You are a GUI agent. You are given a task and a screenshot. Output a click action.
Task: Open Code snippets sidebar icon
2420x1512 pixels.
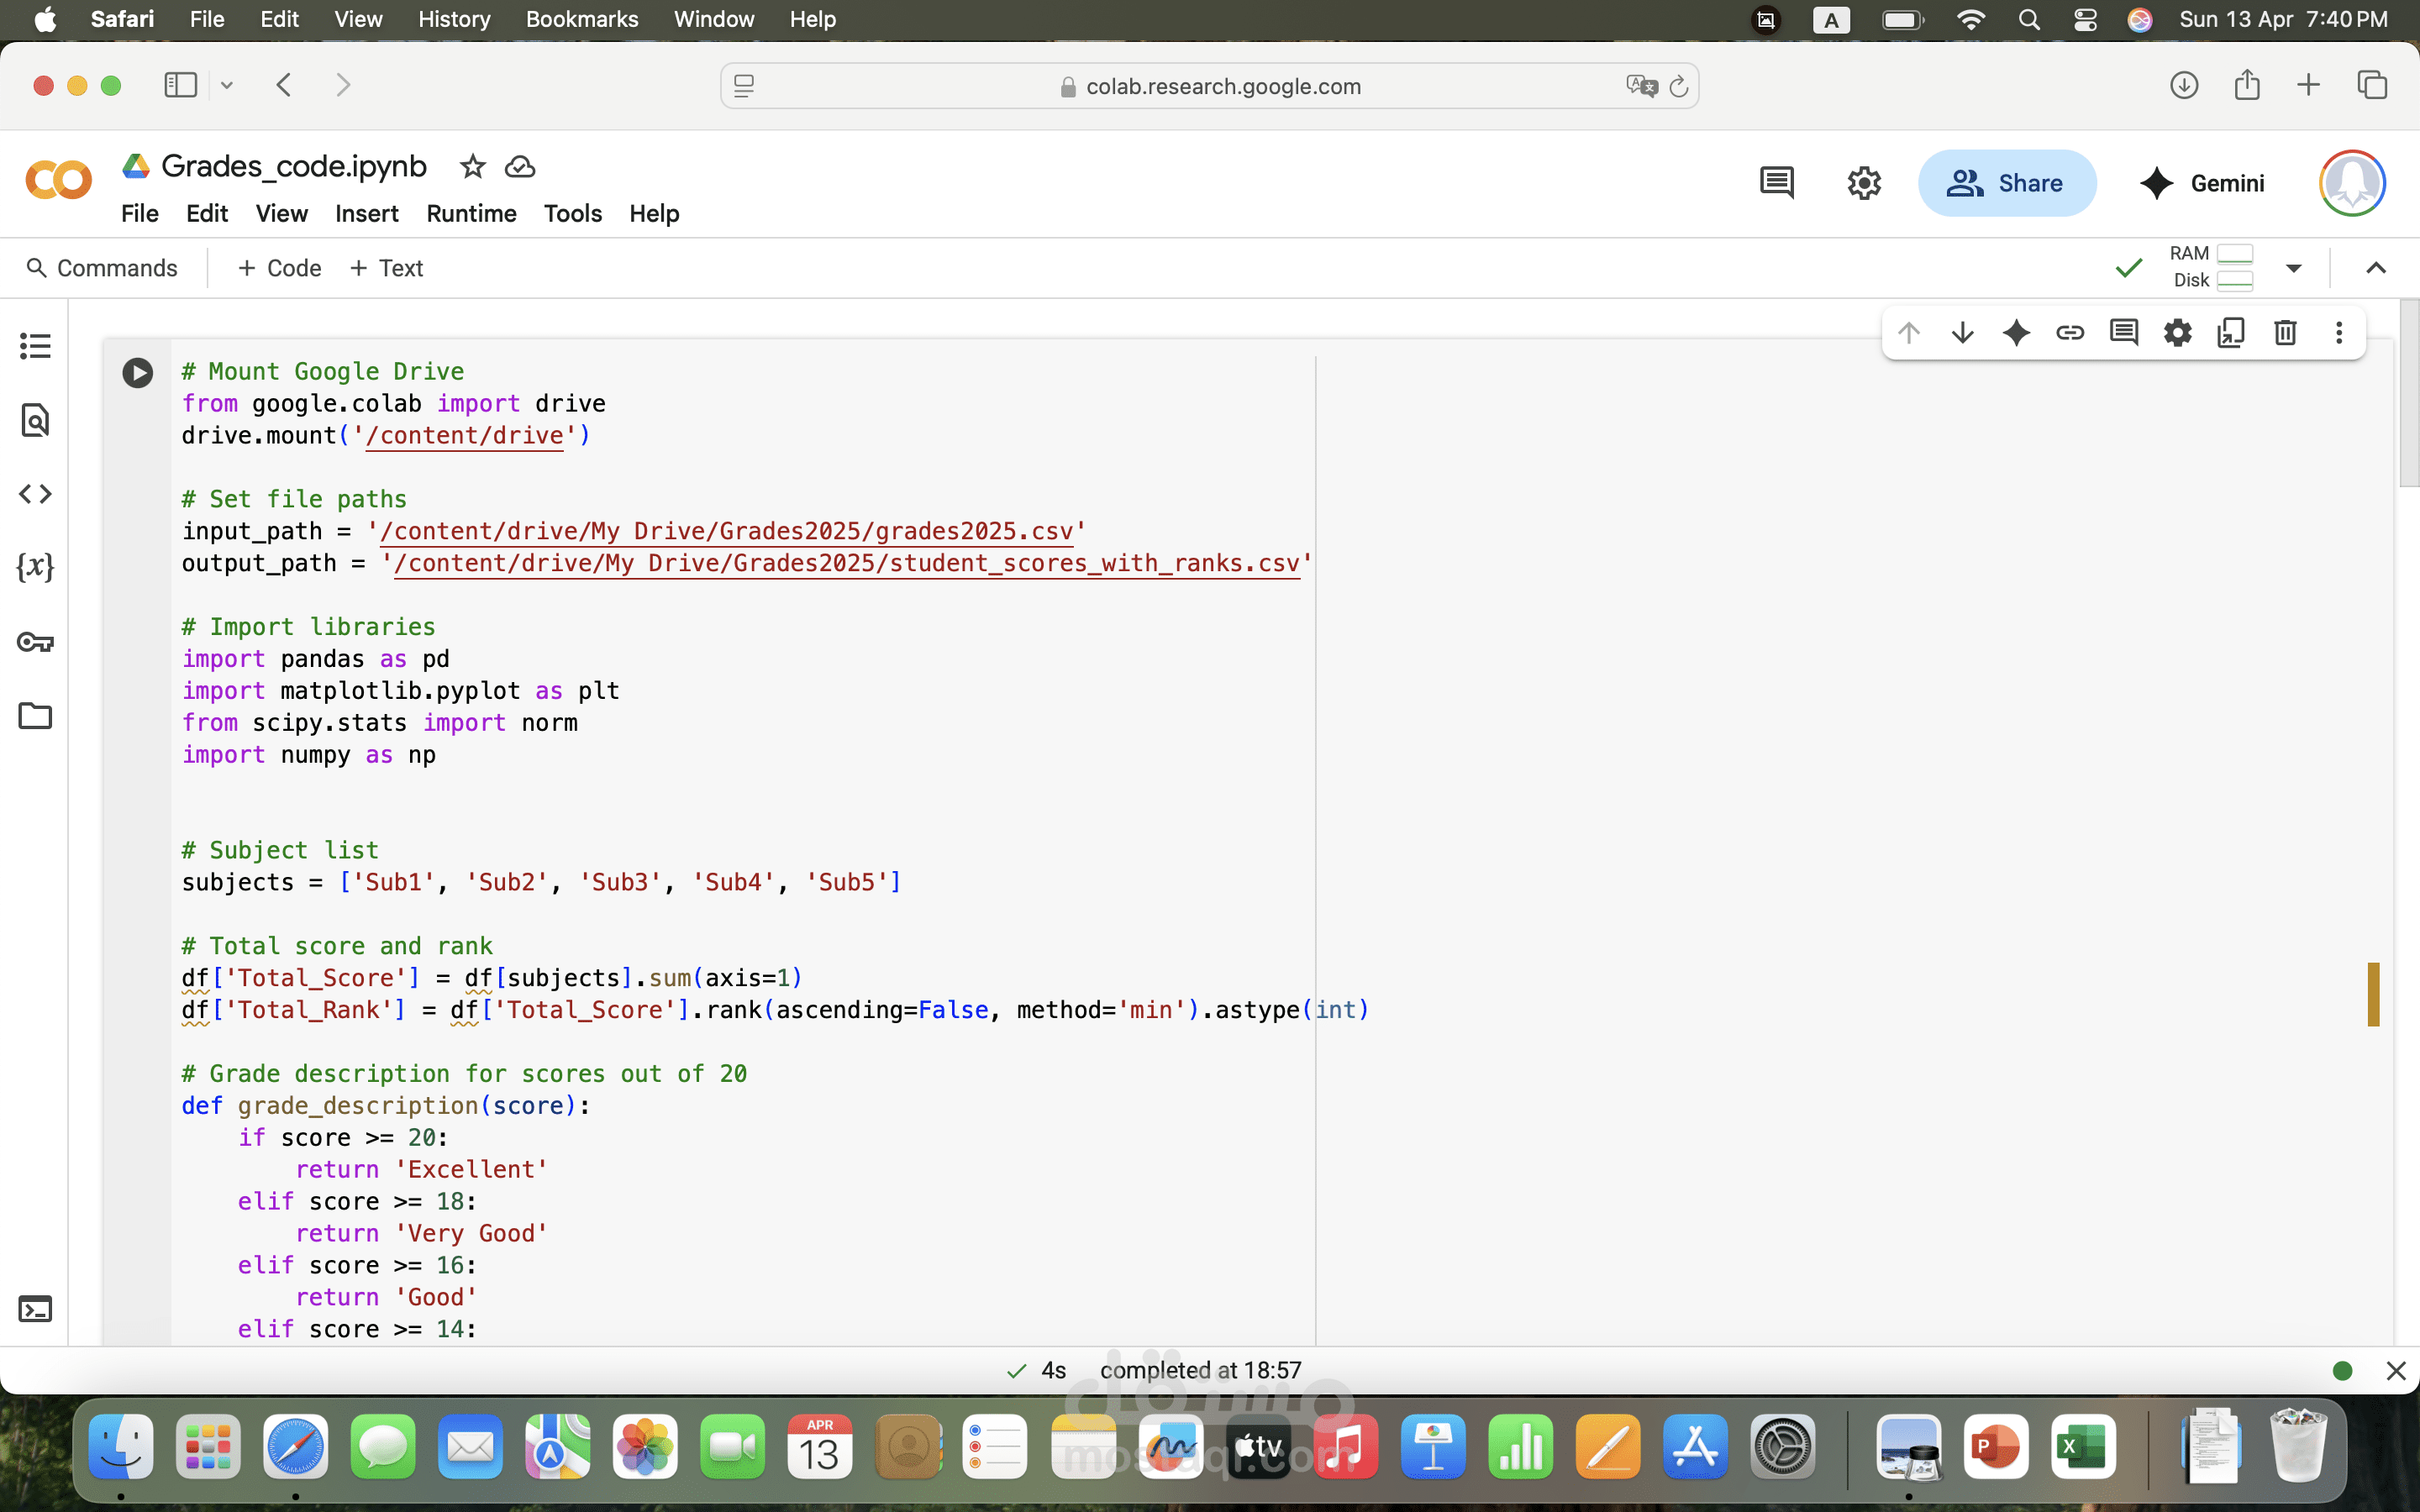point(35,494)
